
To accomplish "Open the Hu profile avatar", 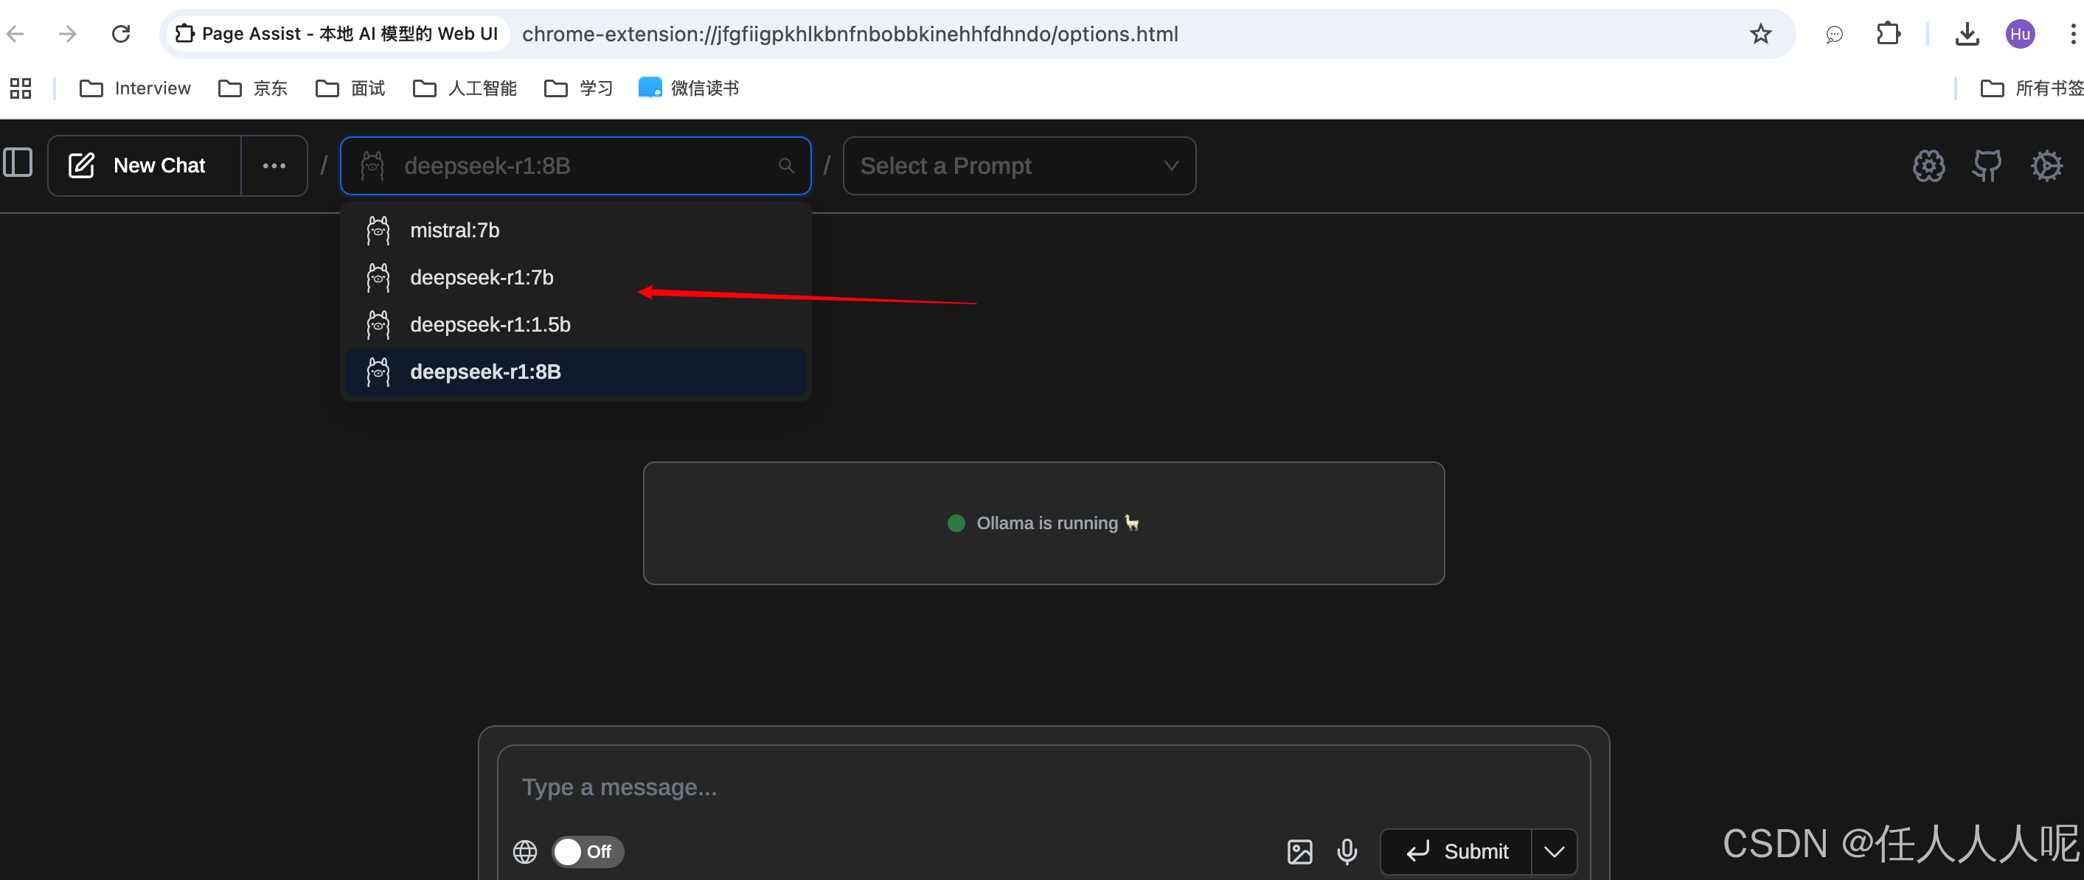I will click(x=2020, y=34).
